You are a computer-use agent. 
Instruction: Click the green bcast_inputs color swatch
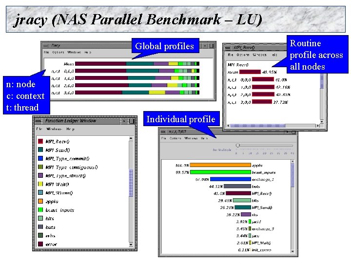(x=40, y=210)
